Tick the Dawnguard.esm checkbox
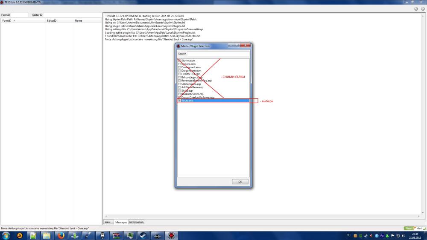This screenshot has width=427, height=240. 179,67
